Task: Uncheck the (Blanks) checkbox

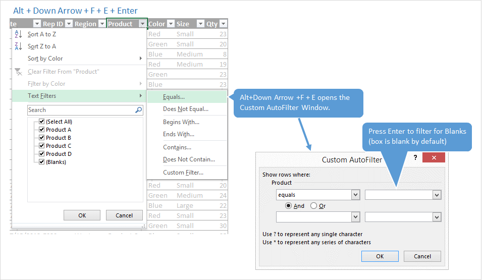Action: tap(42, 162)
